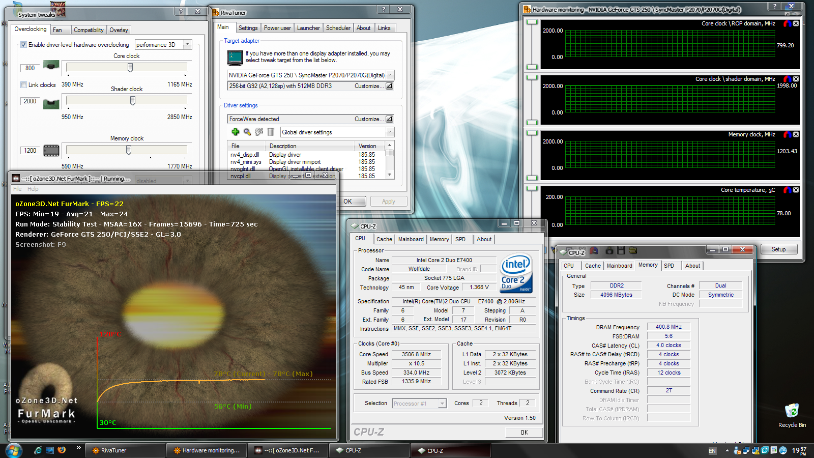The width and height of the screenshot is (814, 458).
Task: Click the magnifying glass icon in Driver settings
Action: click(247, 132)
